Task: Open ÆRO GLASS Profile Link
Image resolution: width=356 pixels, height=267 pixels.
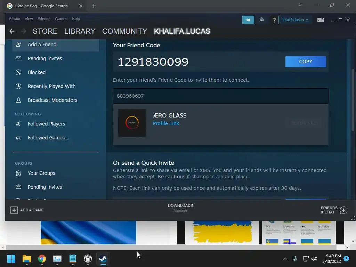Action: point(166,123)
